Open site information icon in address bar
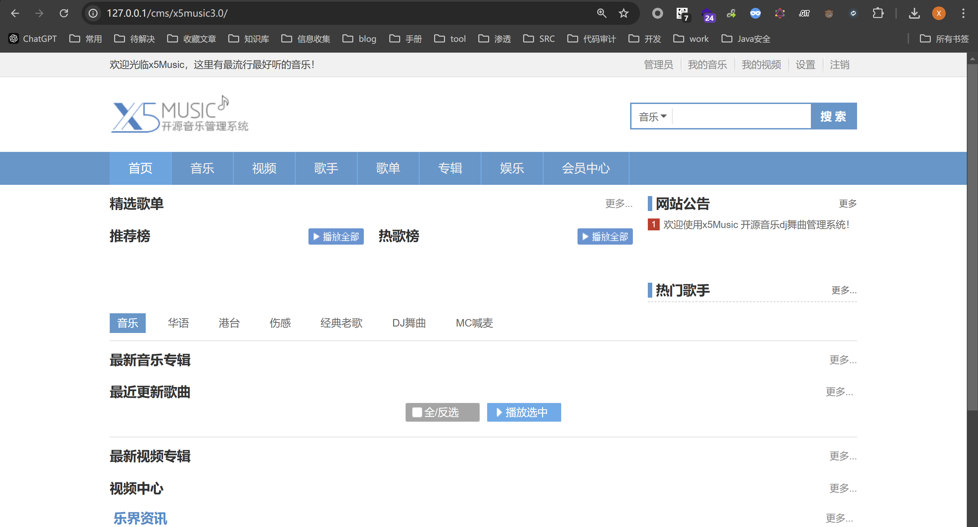978x527 pixels. [93, 13]
